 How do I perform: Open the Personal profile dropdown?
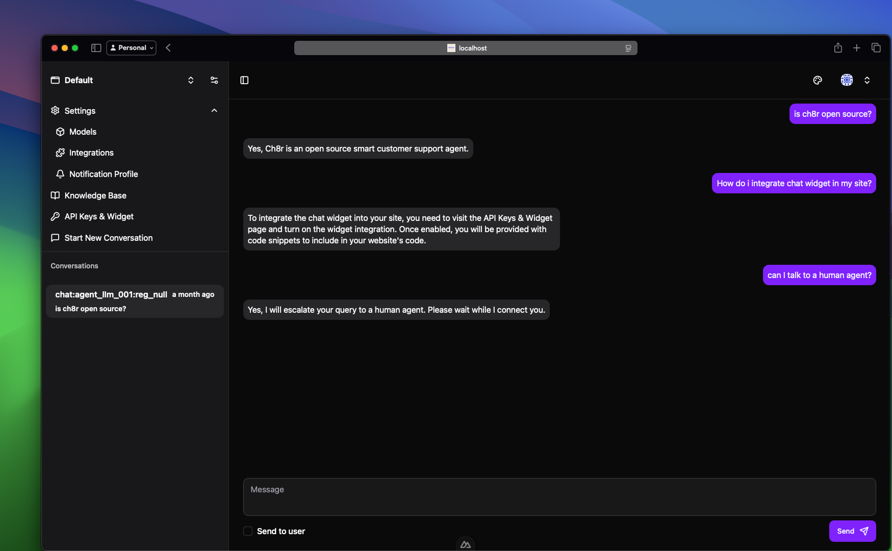(132, 48)
